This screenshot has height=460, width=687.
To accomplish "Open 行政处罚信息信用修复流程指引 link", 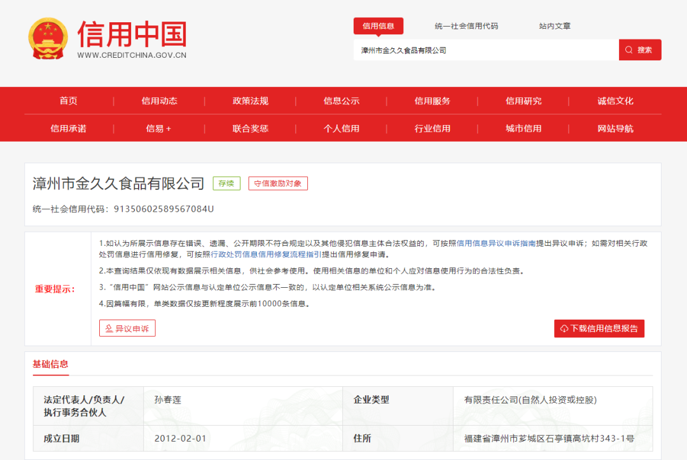I will [x=265, y=254].
